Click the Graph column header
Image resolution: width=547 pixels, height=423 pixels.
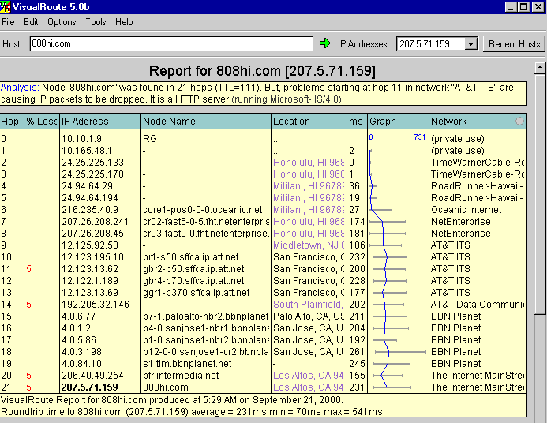398,121
